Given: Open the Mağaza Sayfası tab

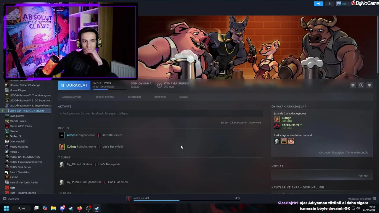Looking at the screenshot, I should point(71,97).
